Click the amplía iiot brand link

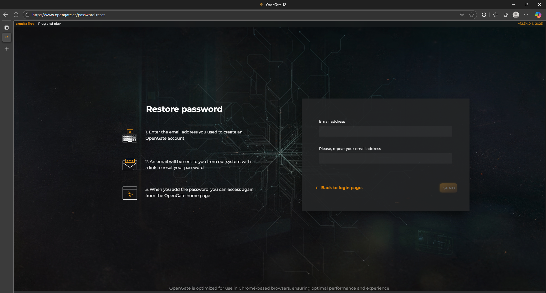(x=25, y=24)
